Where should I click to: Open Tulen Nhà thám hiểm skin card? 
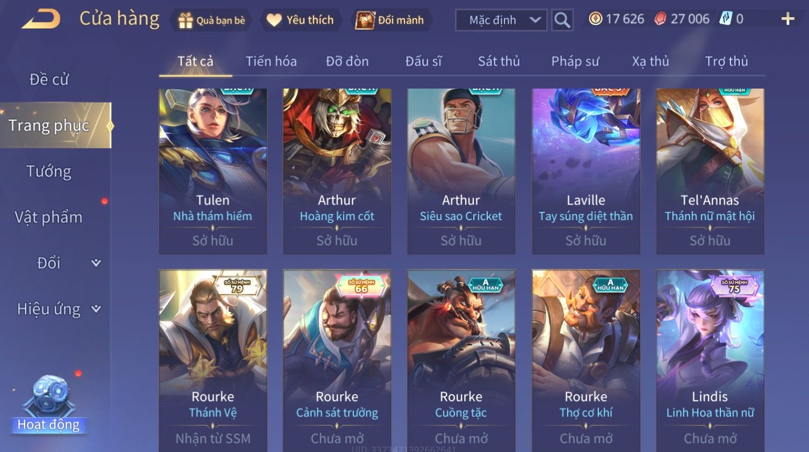coord(213,171)
